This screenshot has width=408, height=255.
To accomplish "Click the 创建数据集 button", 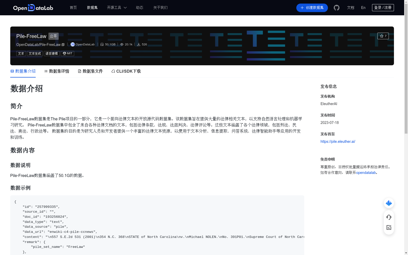I will 312,8.
